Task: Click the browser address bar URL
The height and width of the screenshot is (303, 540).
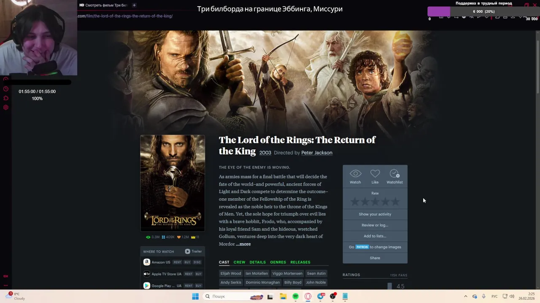Action: [x=125, y=16]
